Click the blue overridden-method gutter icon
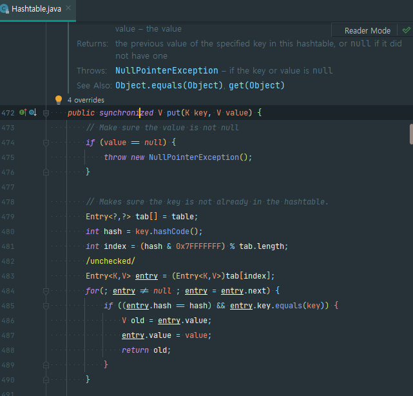This screenshot has width=413, height=396. 33,113
